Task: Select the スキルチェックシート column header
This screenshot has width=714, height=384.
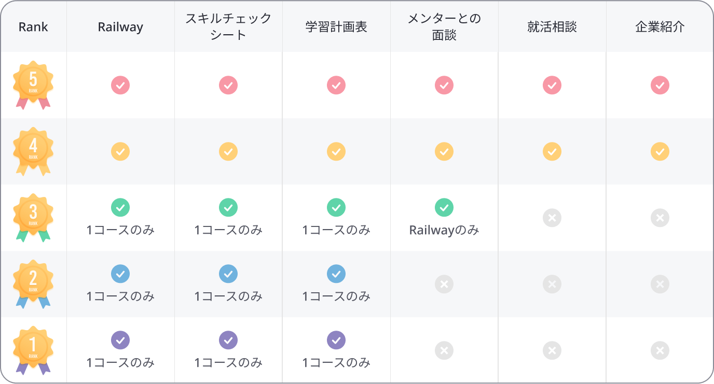Action: pyautogui.click(x=228, y=27)
